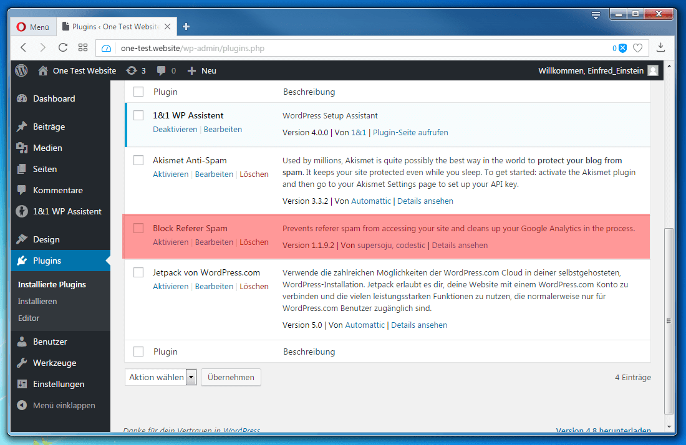Reload the page with the refresh icon
This screenshot has height=445, width=686.
(63, 47)
